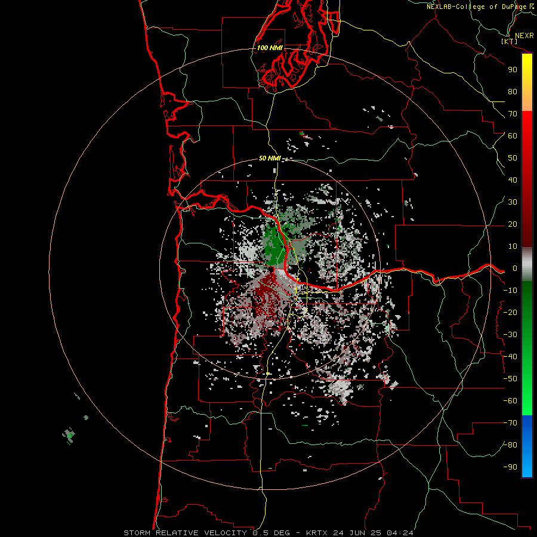Click the "50 NMI" range ring label
The height and width of the screenshot is (537, 537).
[270, 158]
